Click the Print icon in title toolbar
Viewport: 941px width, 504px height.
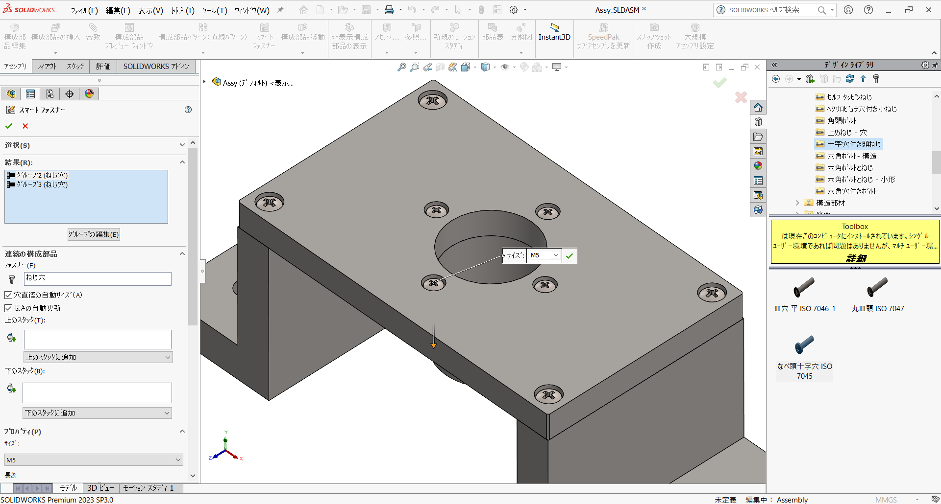(x=389, y=10)
